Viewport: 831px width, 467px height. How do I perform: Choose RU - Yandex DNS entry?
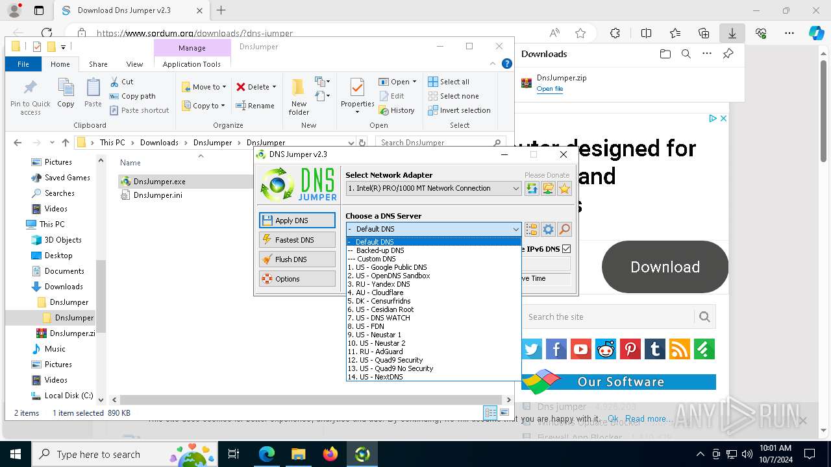point(434,284)
